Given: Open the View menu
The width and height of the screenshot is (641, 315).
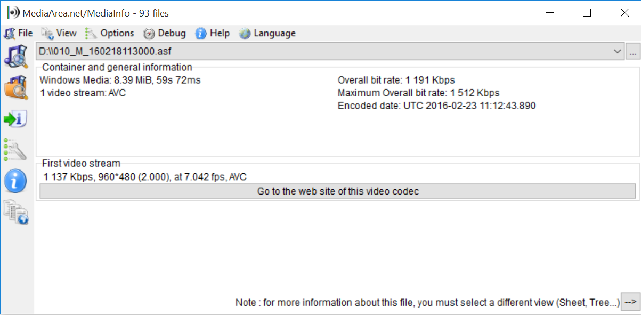Looking at the screenshot, I should point(60,33).
